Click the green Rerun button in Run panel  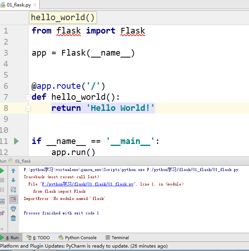pos(2,171)
